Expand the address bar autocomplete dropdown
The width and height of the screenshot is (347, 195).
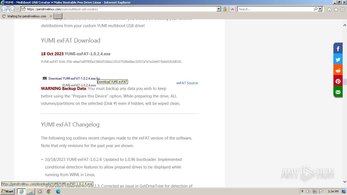pos(219,9)
